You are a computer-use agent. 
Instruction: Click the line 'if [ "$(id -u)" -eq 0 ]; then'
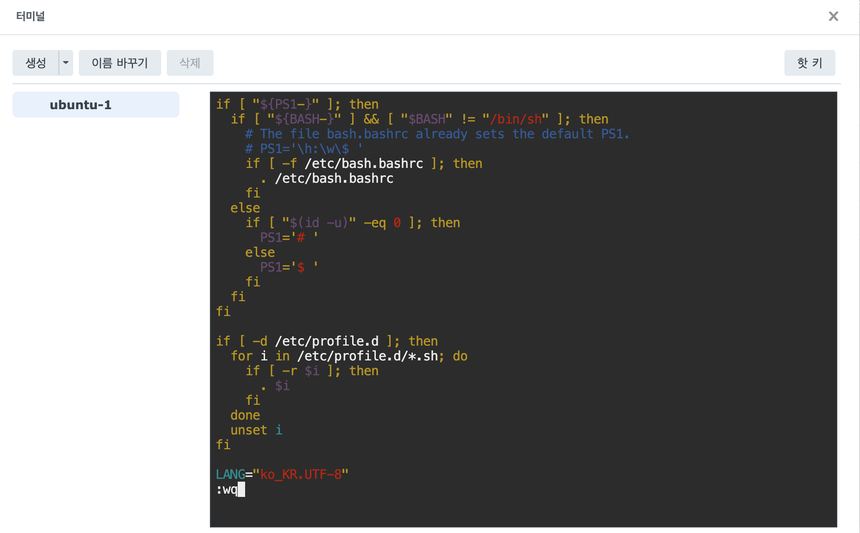pos(353,223)
